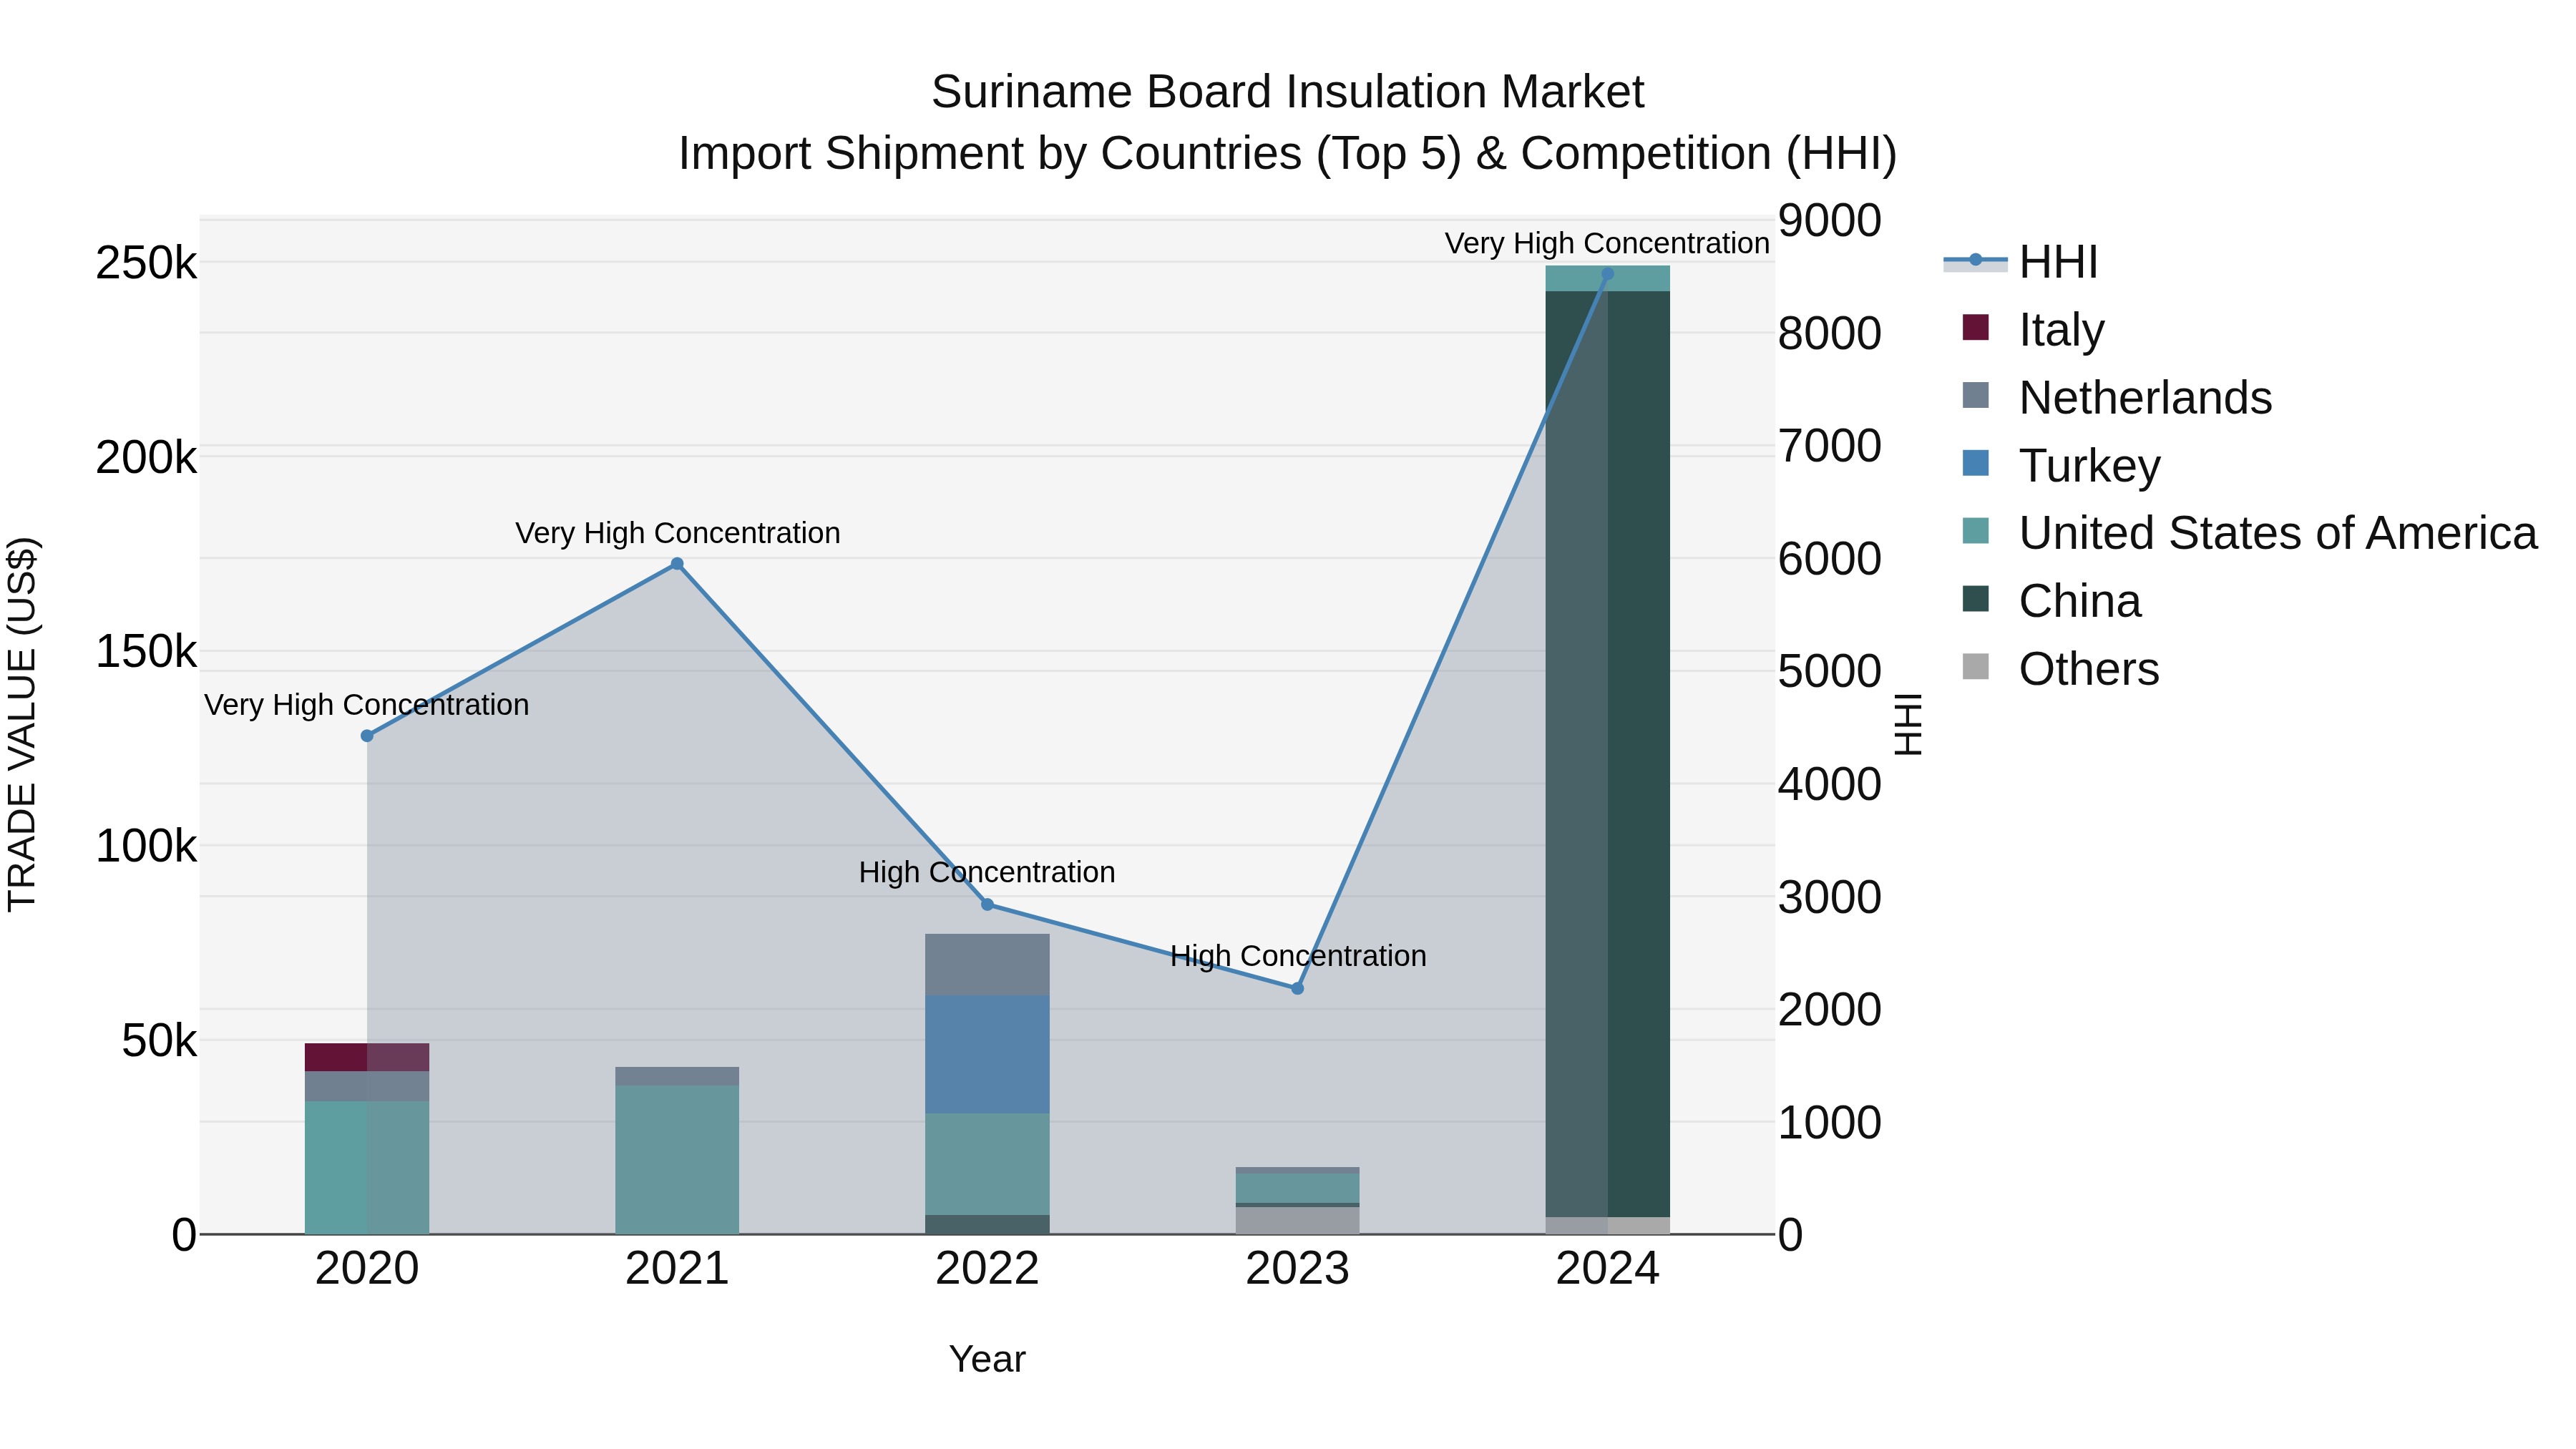2576x1449 pixels.
Task: Click the China dark green legend swatch
Action: [x=1976, y=599]
